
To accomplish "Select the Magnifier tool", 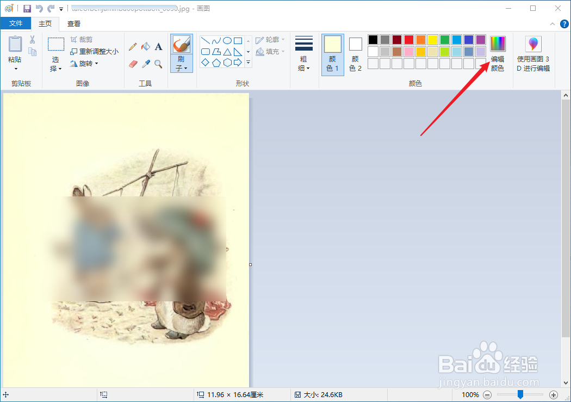I will (158, 64).
